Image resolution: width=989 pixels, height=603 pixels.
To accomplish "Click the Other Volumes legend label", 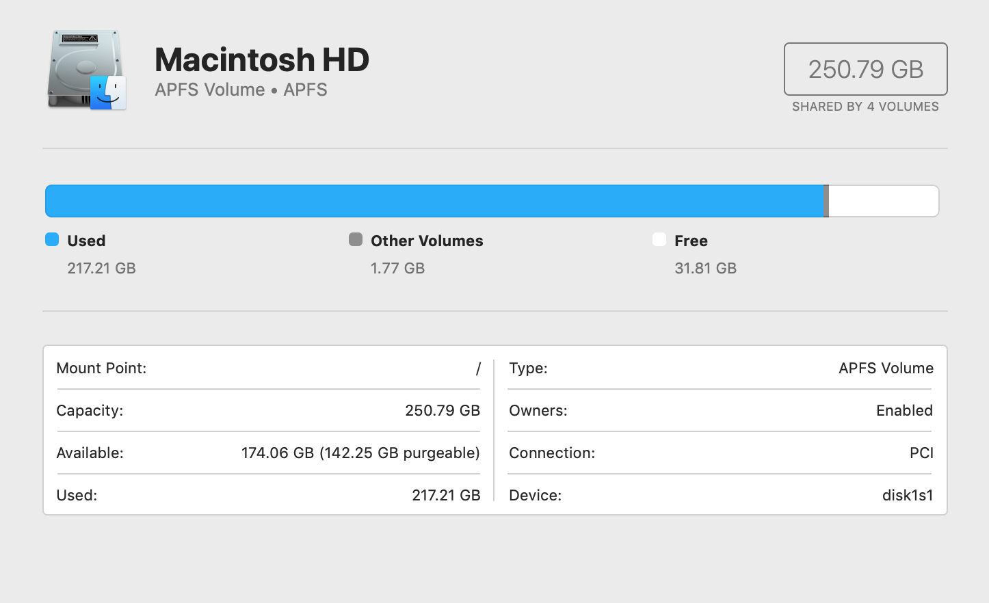I will point(427,241).
